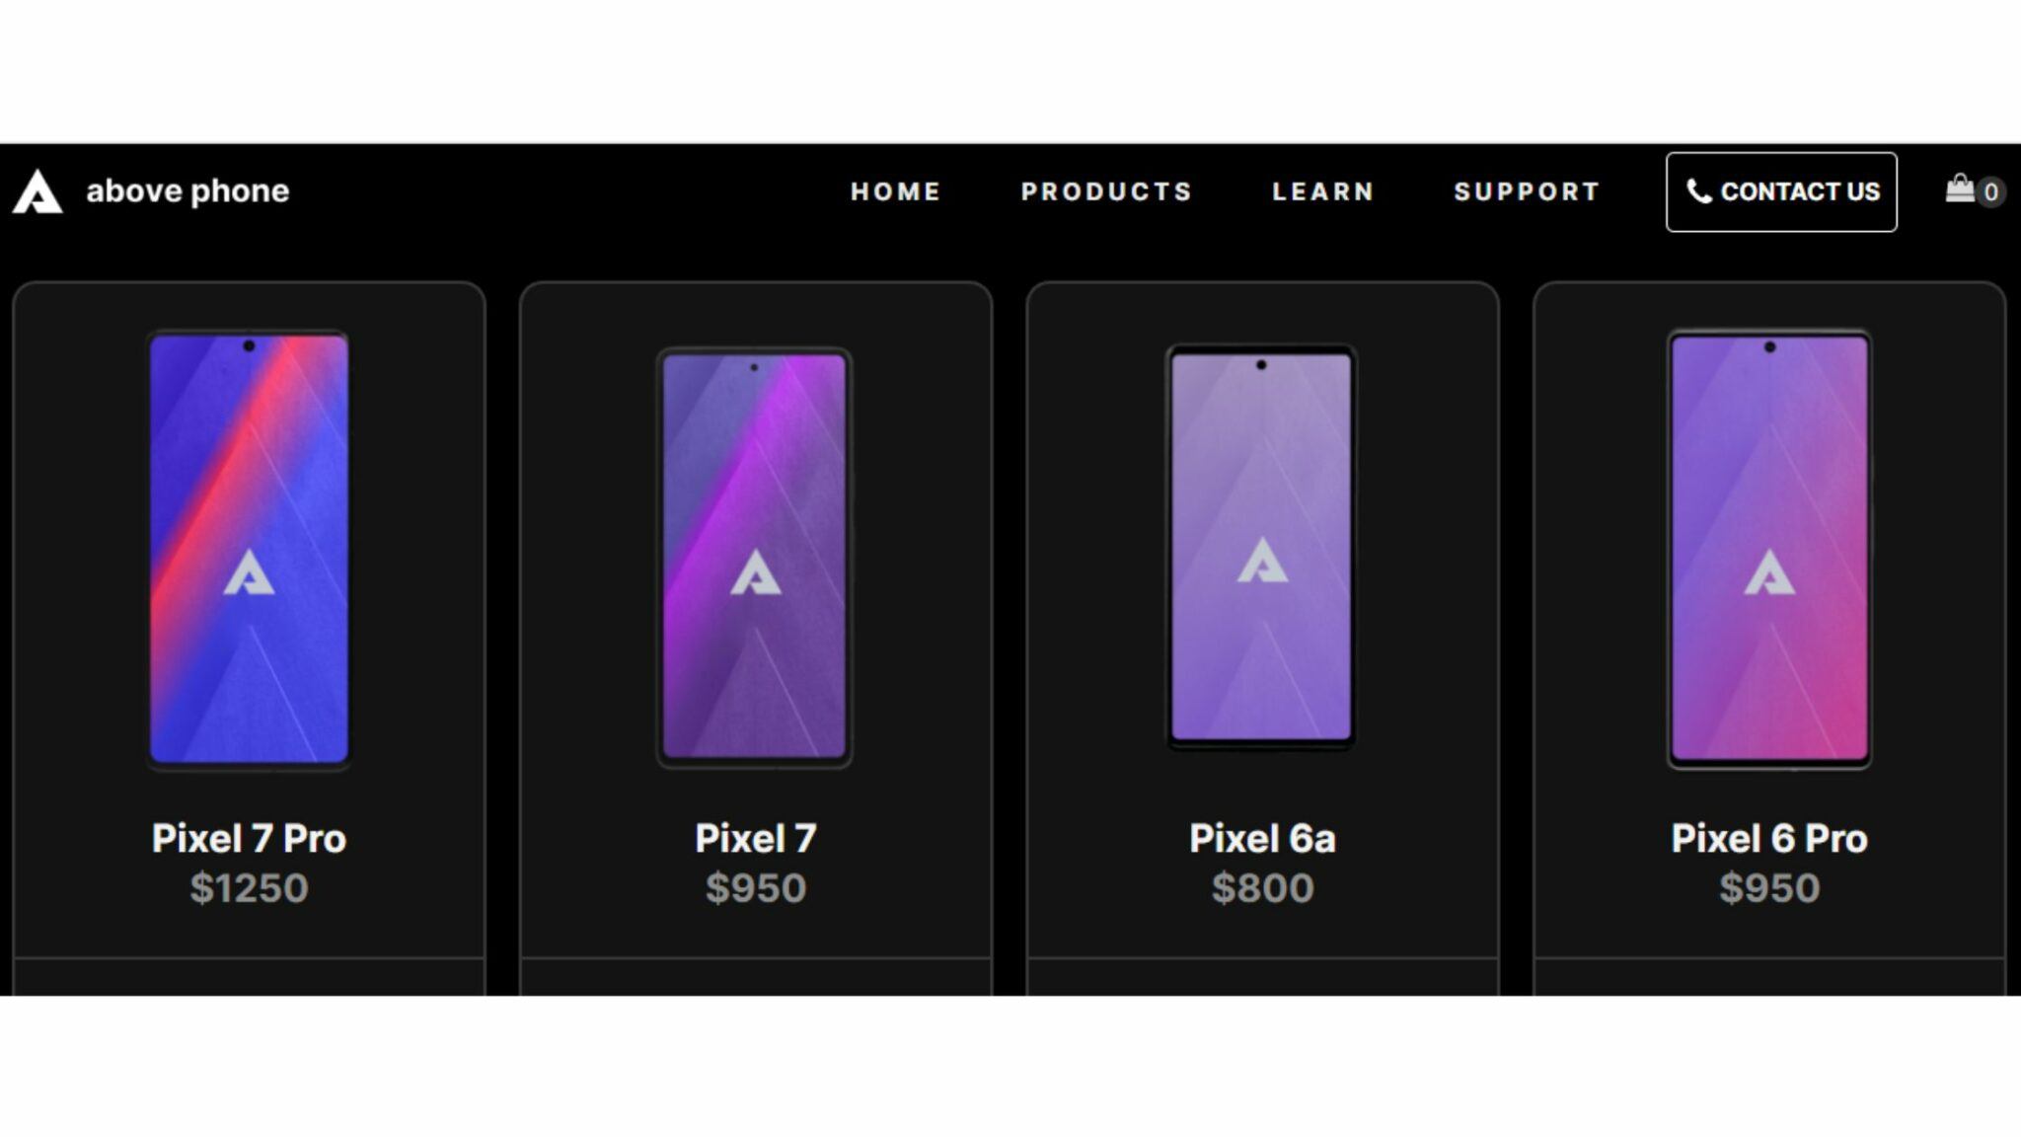Click the above phone site title text
2021x1137 pixels.
(x=187, y=190)
